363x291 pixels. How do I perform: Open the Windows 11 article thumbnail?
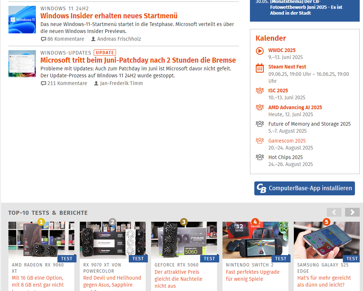(x=22, y=19)
